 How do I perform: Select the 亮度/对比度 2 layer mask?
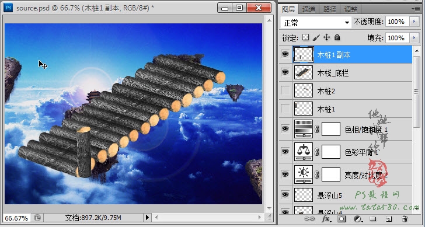click(331, 174)
